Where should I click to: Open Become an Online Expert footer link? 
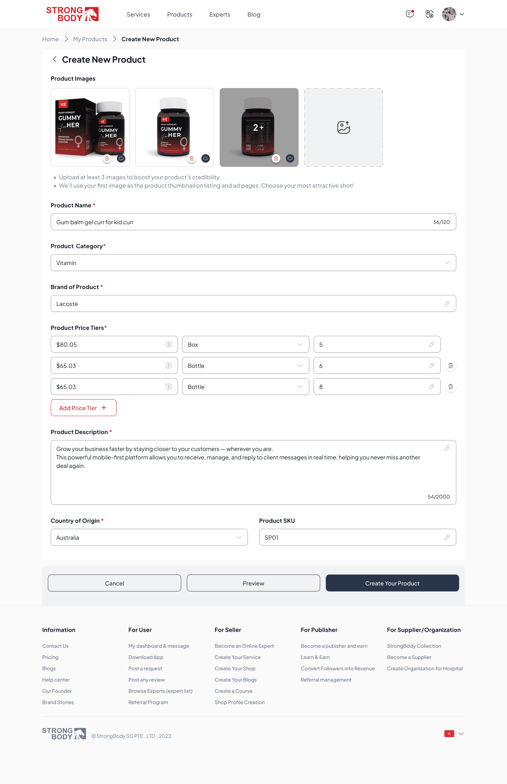click(244, 646)
